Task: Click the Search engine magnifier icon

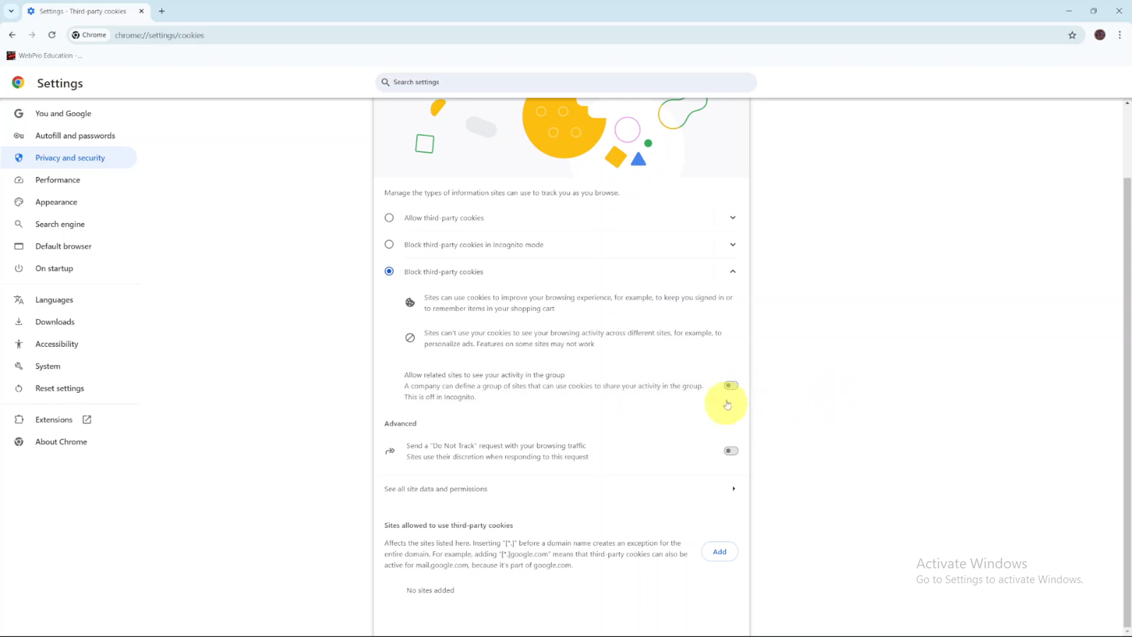Action: coord(19,224)
